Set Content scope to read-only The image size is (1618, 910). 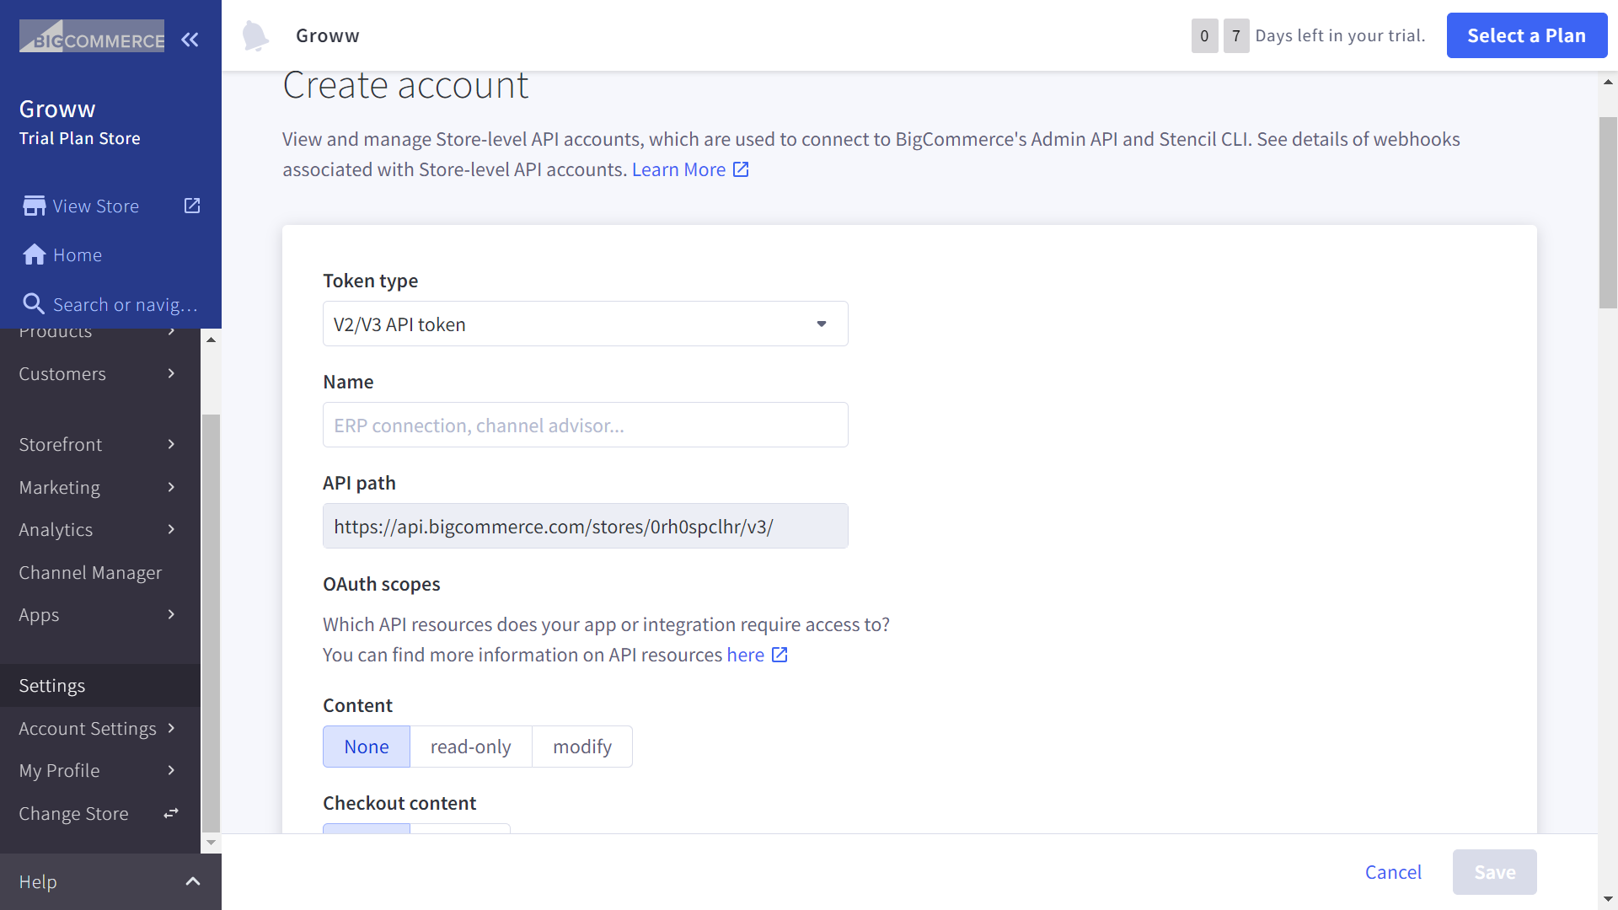[470, 747]
